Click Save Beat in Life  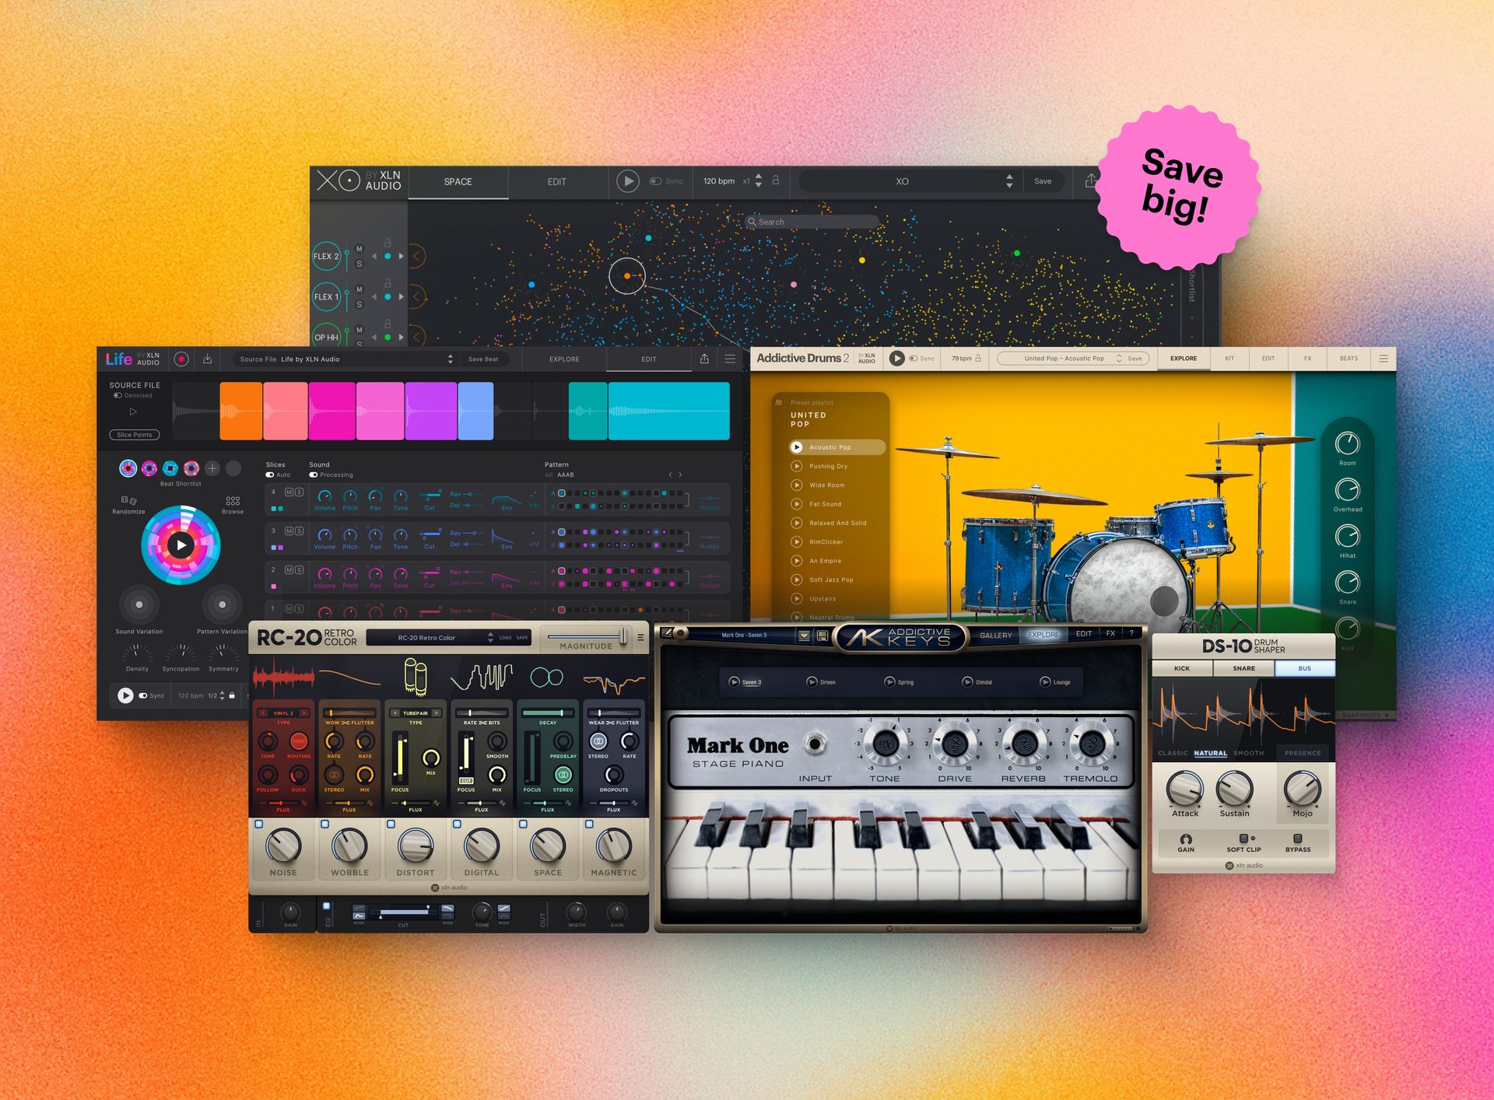click(x=483, y=359)
